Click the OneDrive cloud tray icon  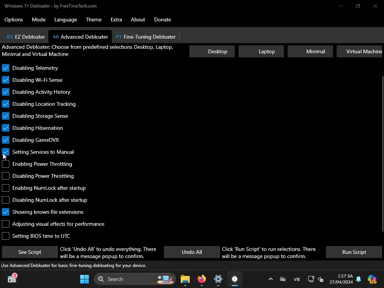coord(283,279)
